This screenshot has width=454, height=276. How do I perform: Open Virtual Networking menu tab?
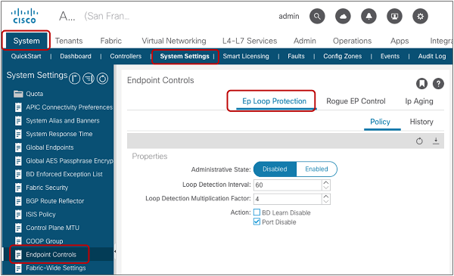pyautogui.click(x=174, y=41)
